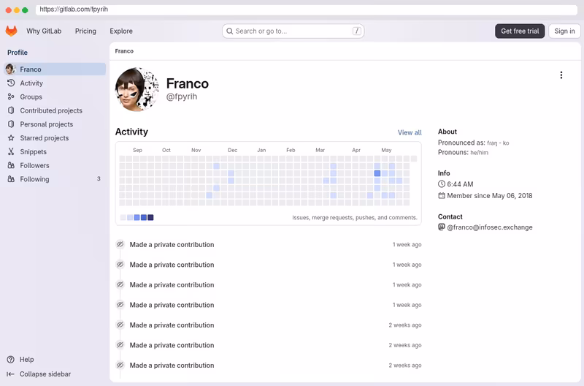Click the scissors Snippets icon
Screen dimensions: 584x386
click(x=11, y=151)
